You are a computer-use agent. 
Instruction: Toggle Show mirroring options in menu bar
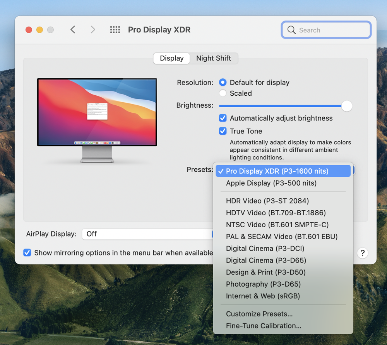[x=27, y=253]
